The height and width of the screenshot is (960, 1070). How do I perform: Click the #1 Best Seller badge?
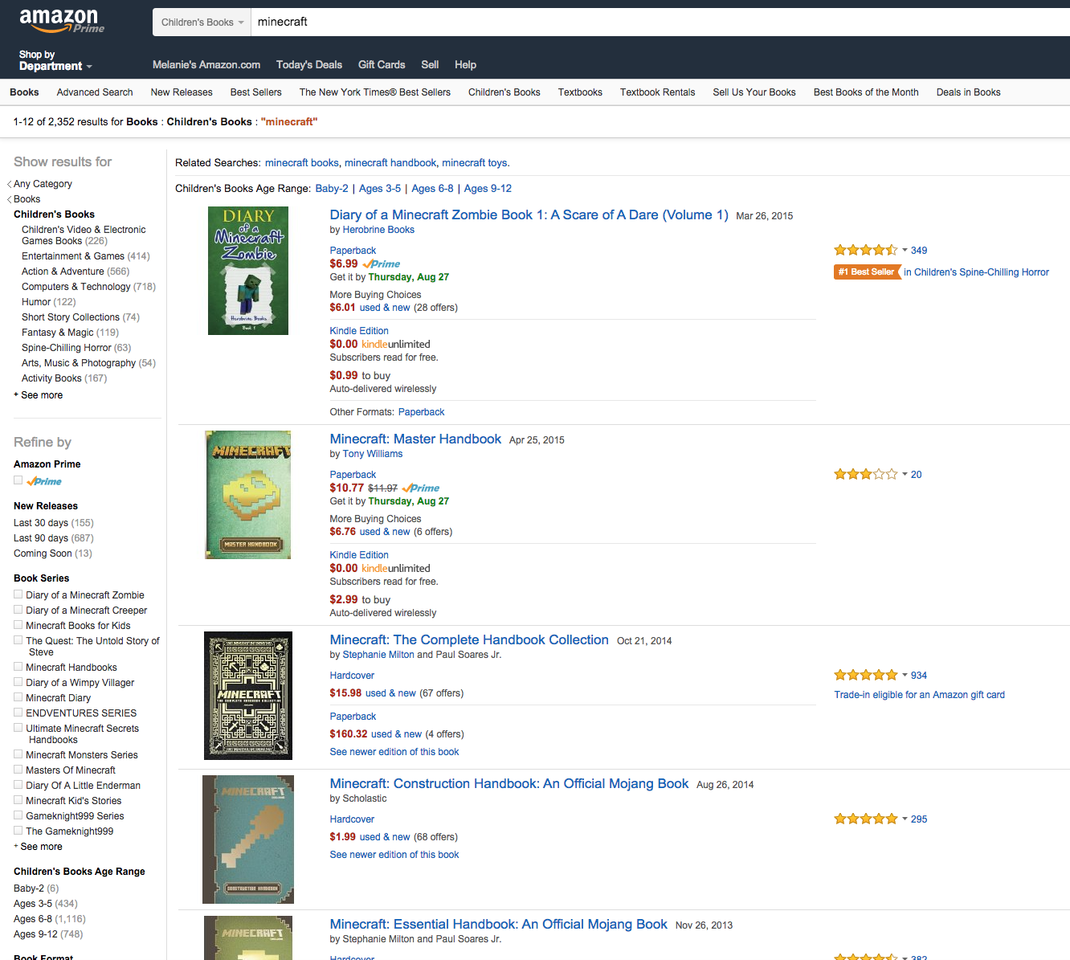866,272
